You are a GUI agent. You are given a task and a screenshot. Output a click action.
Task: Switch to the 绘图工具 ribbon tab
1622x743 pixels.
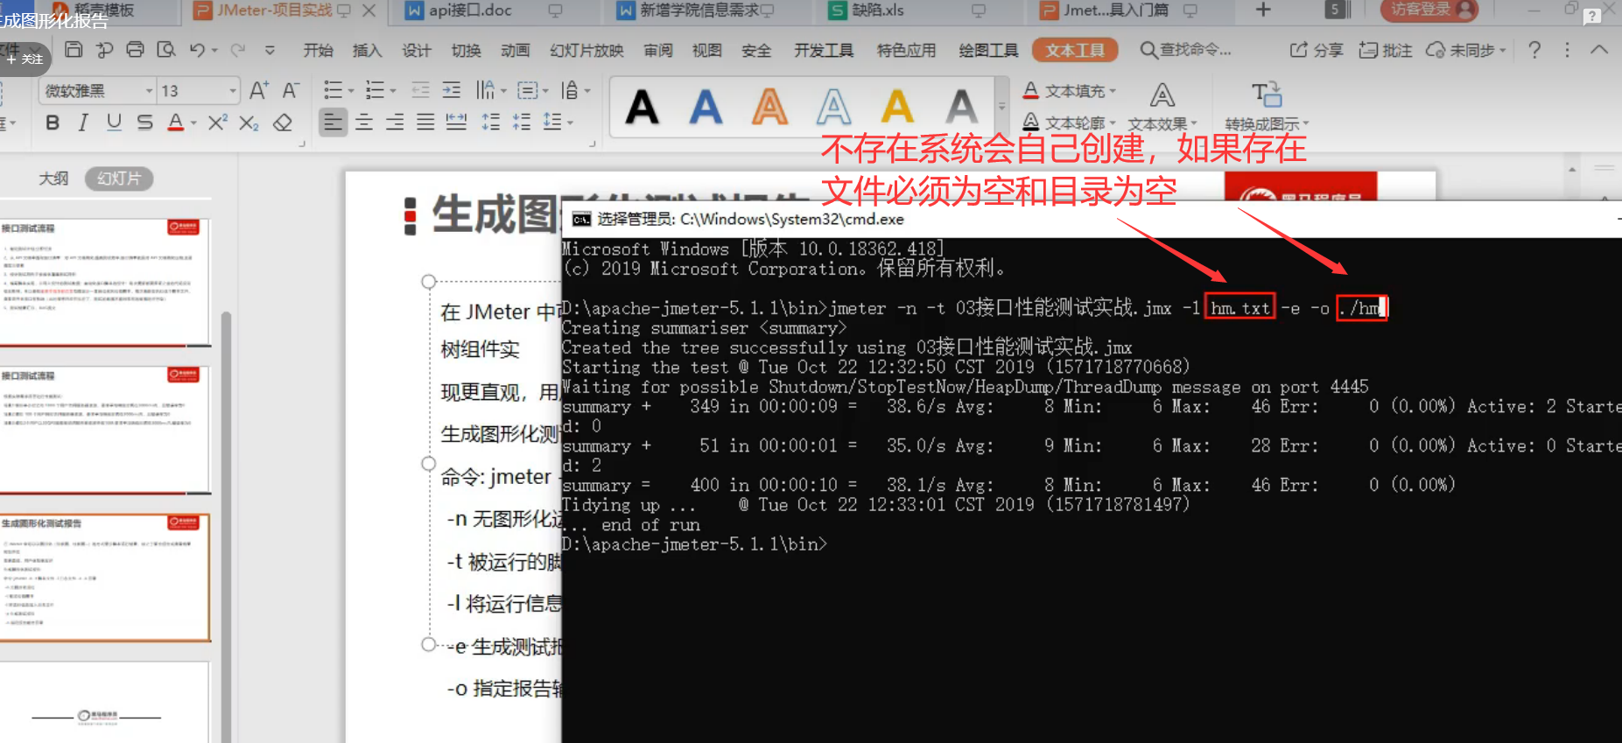coord(988,50)
